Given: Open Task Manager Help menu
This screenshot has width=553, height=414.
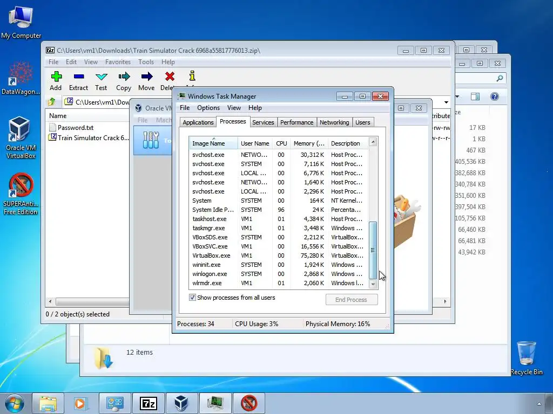Looking at the screenshot, I should click(x=255, y=108).
